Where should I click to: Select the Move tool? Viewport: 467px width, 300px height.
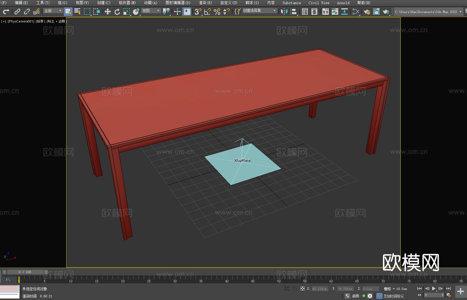108,12
